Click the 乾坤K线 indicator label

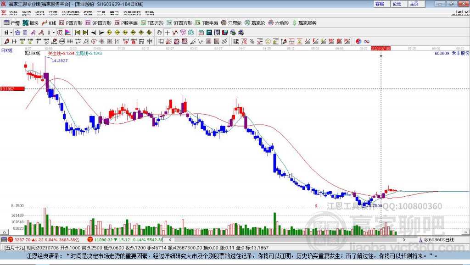click(33, 53)
